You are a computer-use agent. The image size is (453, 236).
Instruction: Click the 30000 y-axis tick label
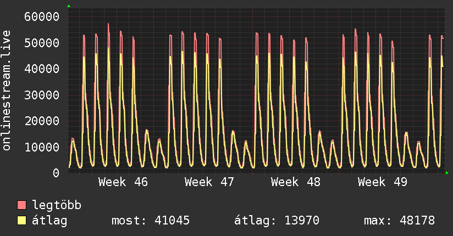[42, 95]
